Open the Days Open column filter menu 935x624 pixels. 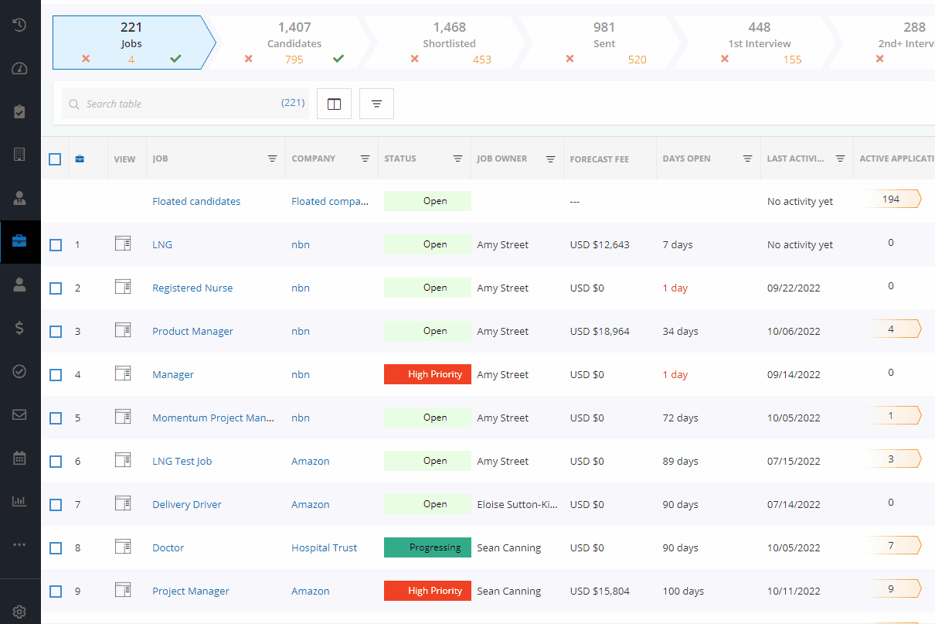point(747,159)
